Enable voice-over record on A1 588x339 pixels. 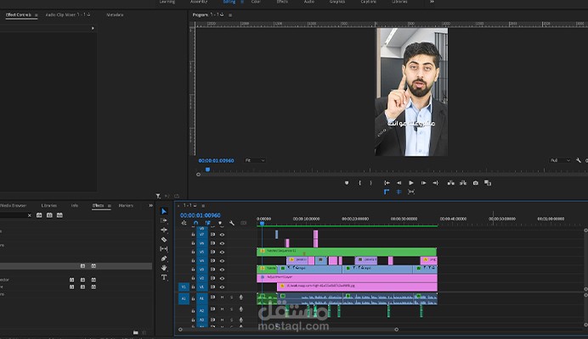[240, 297]
